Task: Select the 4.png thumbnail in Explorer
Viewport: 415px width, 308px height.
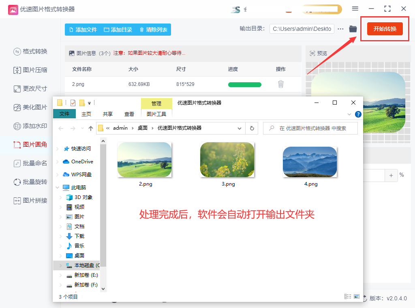Action: [310, 162]
